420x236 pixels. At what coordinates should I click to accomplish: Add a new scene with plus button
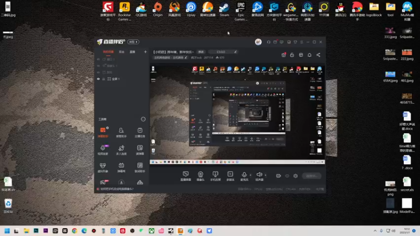click(145, 51)
